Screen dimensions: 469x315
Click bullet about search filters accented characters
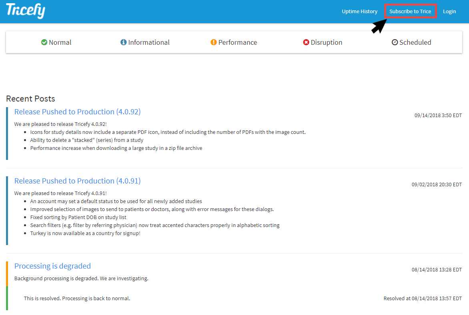click(x=155, y=225)
